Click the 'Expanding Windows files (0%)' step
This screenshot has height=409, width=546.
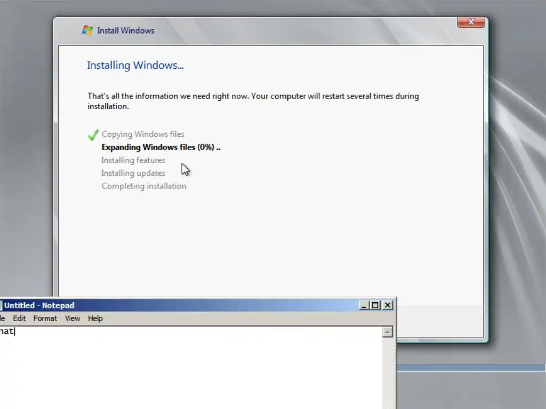click(161, 147)
